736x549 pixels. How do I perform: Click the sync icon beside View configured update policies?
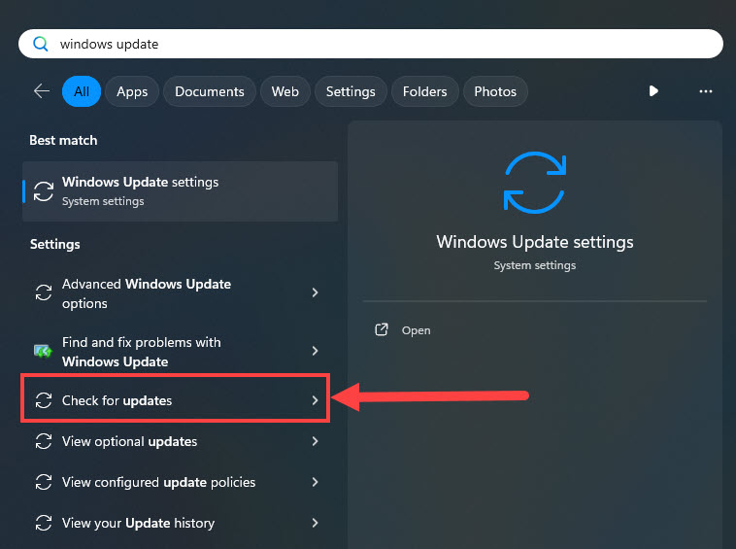click(x=44, y=482)
